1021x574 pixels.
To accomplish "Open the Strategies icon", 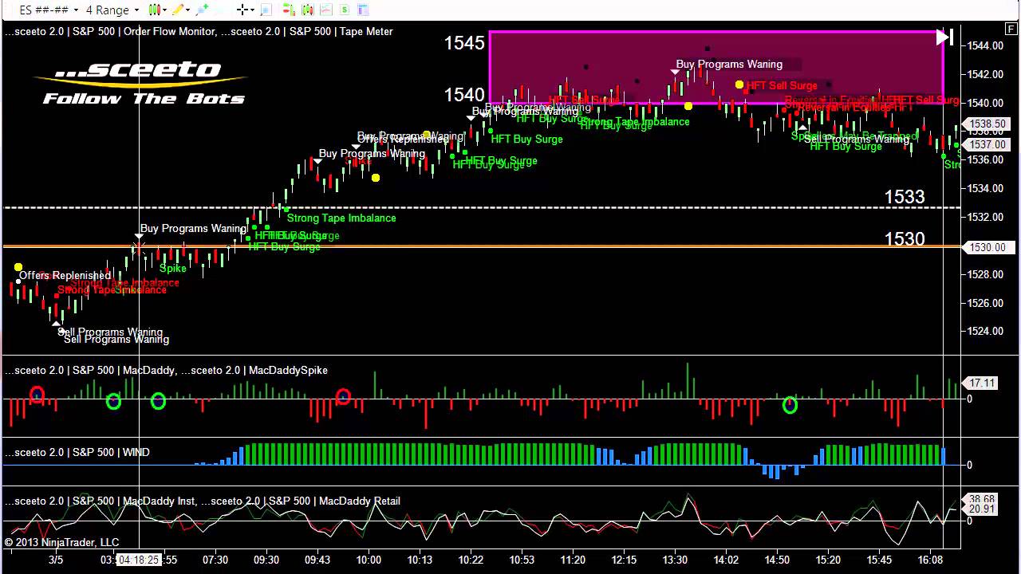I will coord(344,10).
